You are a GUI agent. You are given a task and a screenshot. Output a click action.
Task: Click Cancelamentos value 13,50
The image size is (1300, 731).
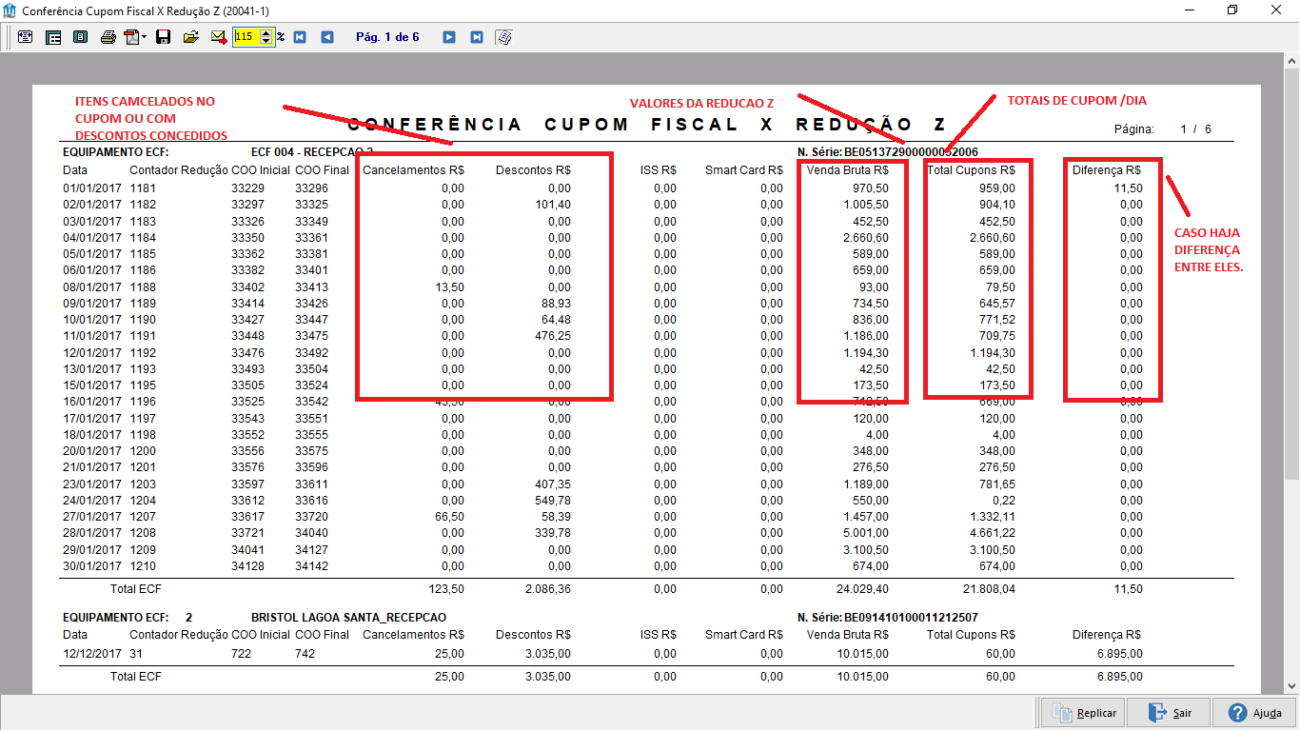pos(448,286)
